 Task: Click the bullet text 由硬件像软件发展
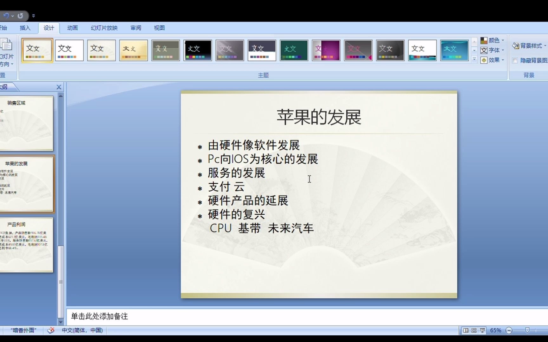click(254, 145)
